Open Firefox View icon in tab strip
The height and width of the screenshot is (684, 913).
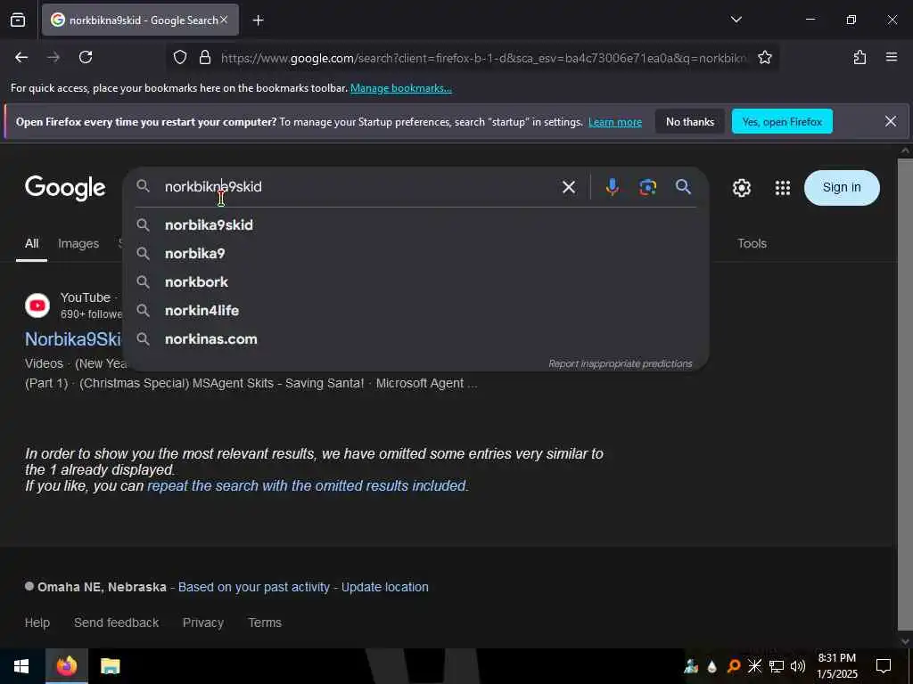[x=18, y=20]
